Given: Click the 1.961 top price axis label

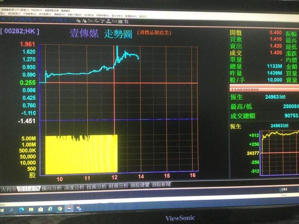Looking at the screenshot, I should coord(27,44).
